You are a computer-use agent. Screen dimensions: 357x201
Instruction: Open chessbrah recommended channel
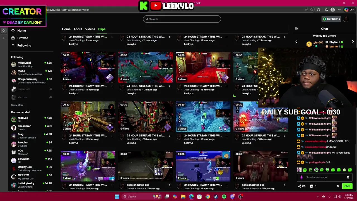32,128
